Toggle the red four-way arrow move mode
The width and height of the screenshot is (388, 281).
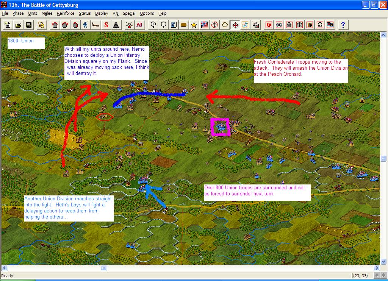[235, 25]
